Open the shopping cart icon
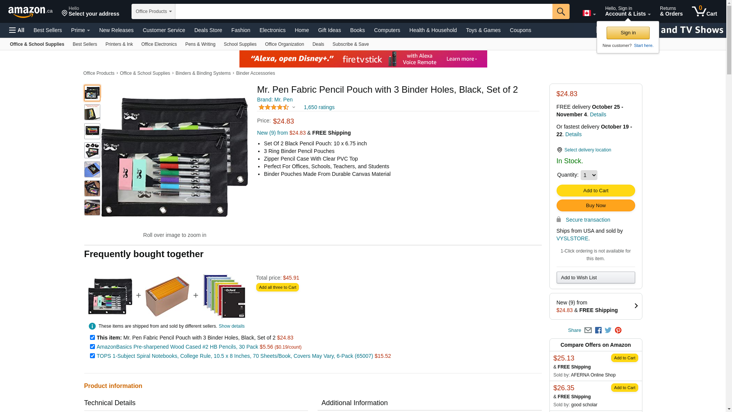 tap(704, 11)
